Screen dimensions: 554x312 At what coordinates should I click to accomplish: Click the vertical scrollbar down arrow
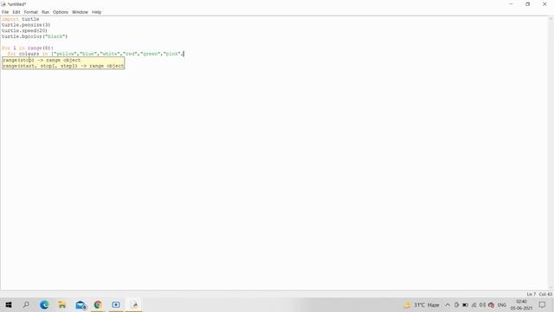[551, 288]
